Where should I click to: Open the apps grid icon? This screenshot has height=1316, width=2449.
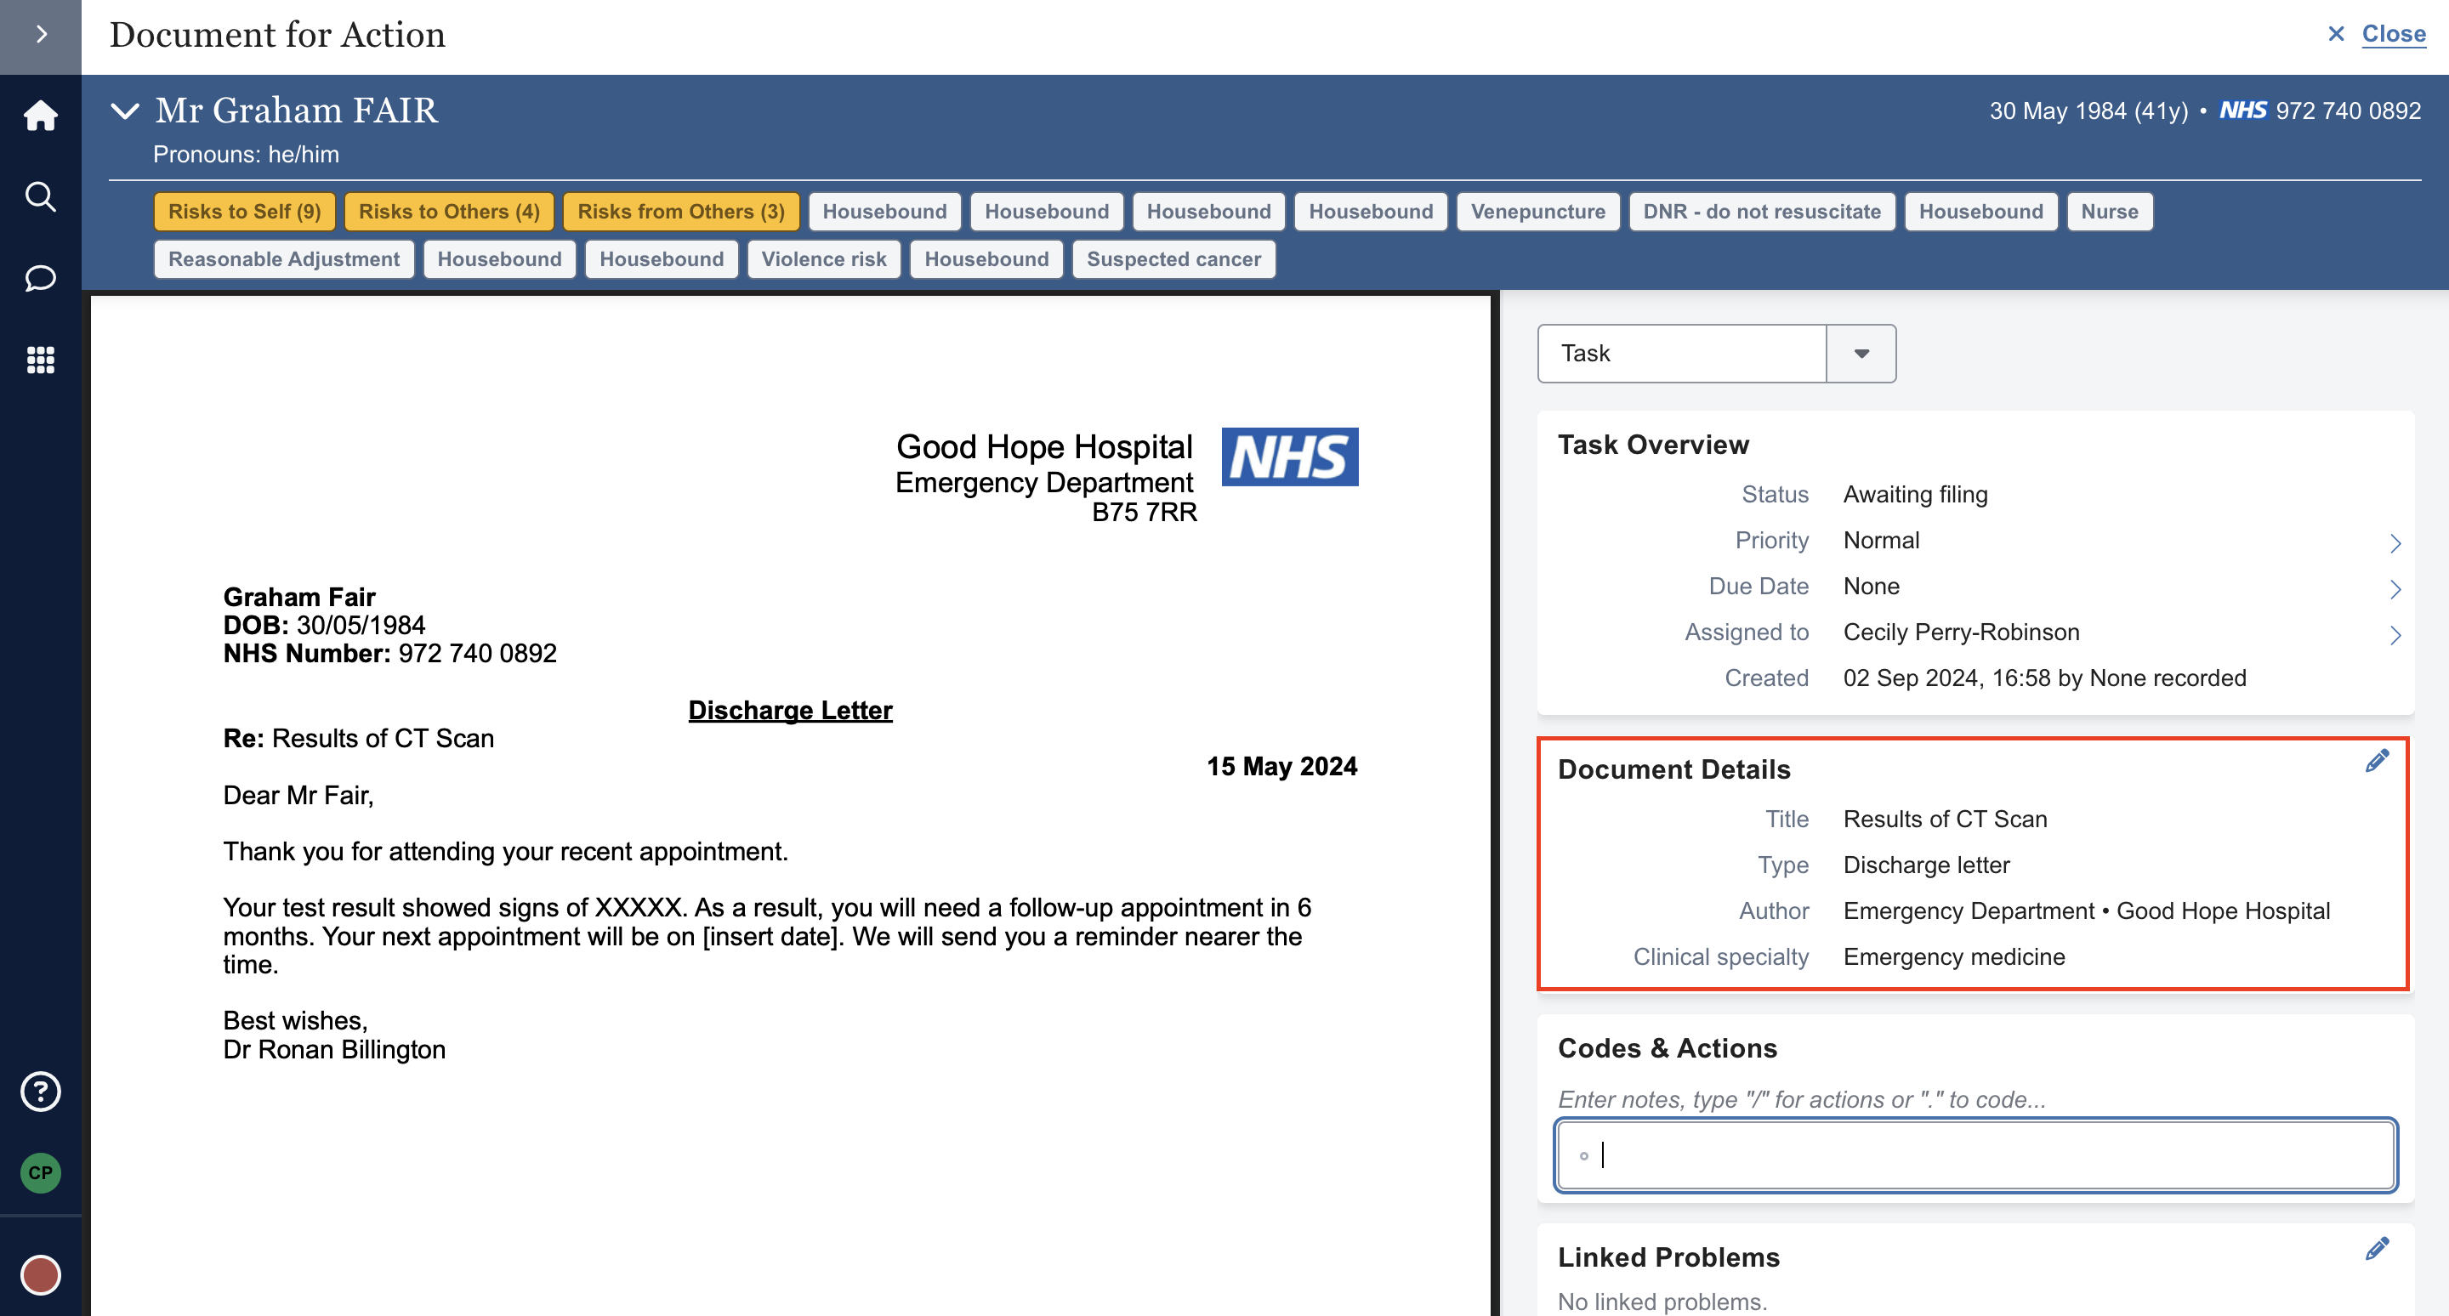tap(40, 360)
